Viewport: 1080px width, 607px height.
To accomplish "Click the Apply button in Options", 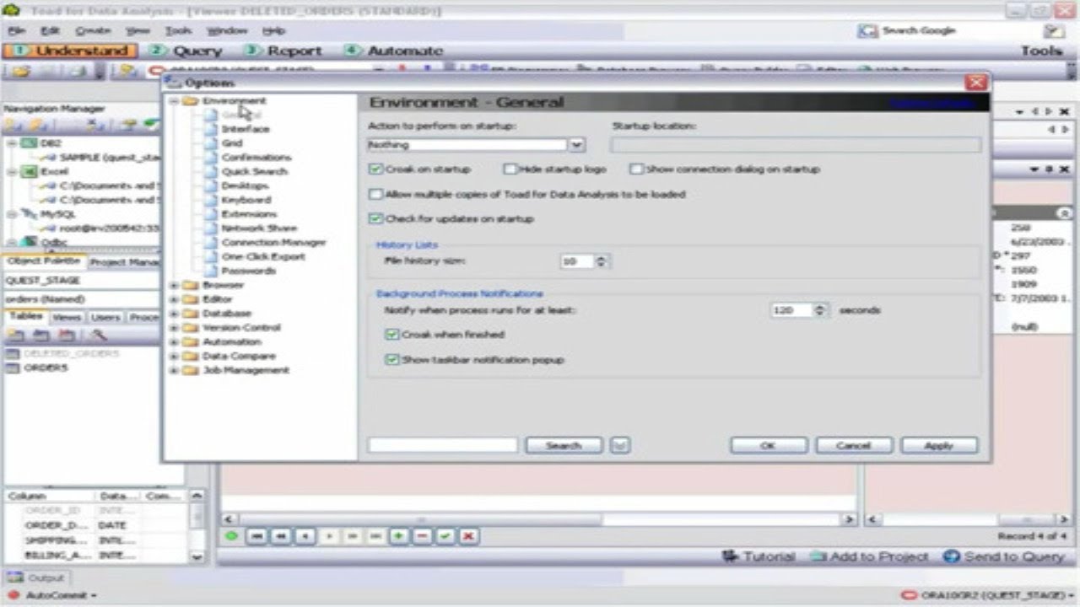I will coord(939,445).
